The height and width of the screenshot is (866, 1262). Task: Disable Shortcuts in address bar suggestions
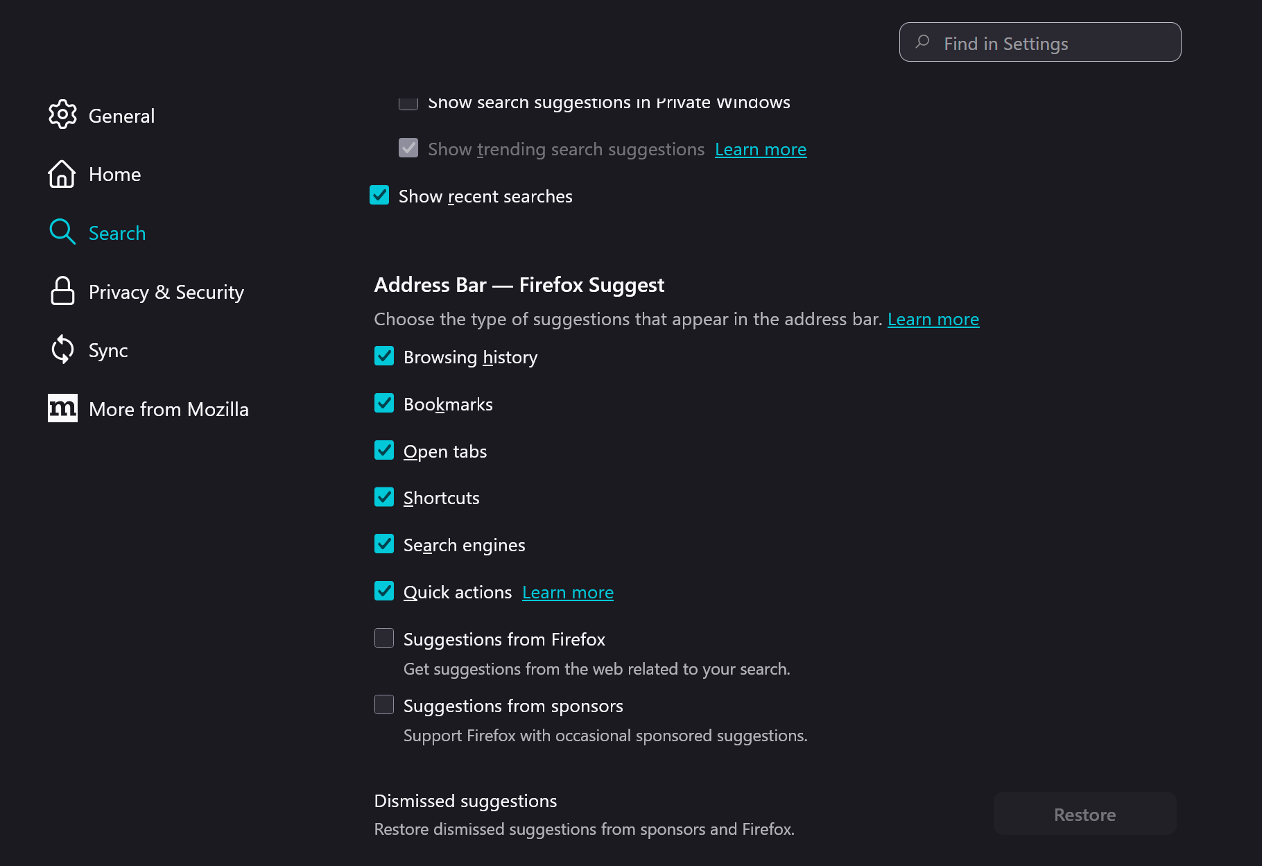point(384,496)
